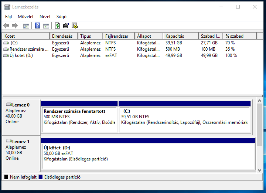Maximize the Lemezkezelés window
The image size is (266, 193).
point(238,7)
